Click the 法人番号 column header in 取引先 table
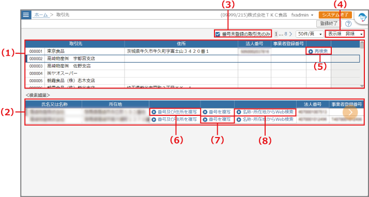The height and width of the screenshot is (197, 369). [x=254, y=43]
